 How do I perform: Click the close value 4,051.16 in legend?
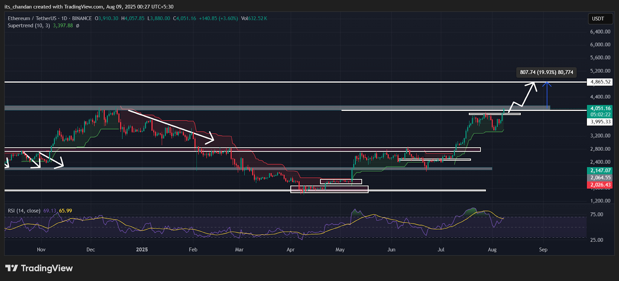[x=186, y=19]
